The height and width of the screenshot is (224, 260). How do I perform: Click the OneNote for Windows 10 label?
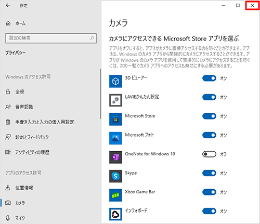[150, 154]
